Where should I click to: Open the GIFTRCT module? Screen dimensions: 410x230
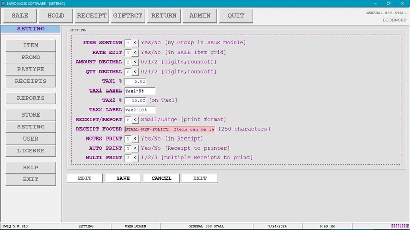[x=128, y=16]
